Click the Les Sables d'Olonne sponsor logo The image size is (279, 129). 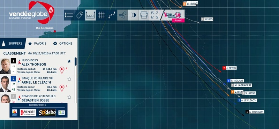pos(15,113)
